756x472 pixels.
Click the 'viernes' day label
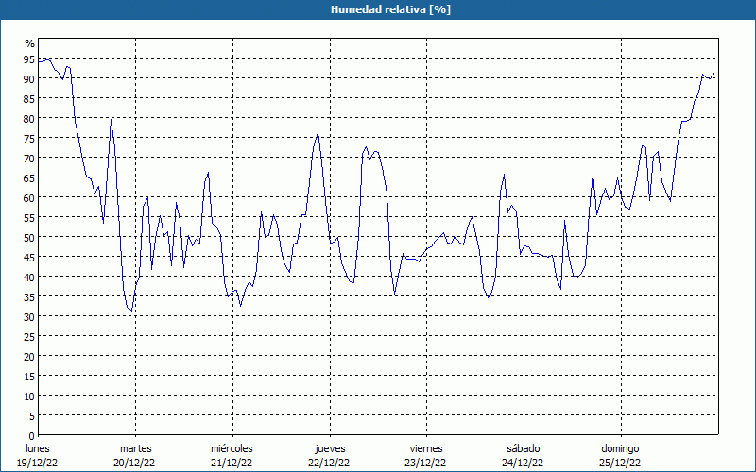[426, 449]
